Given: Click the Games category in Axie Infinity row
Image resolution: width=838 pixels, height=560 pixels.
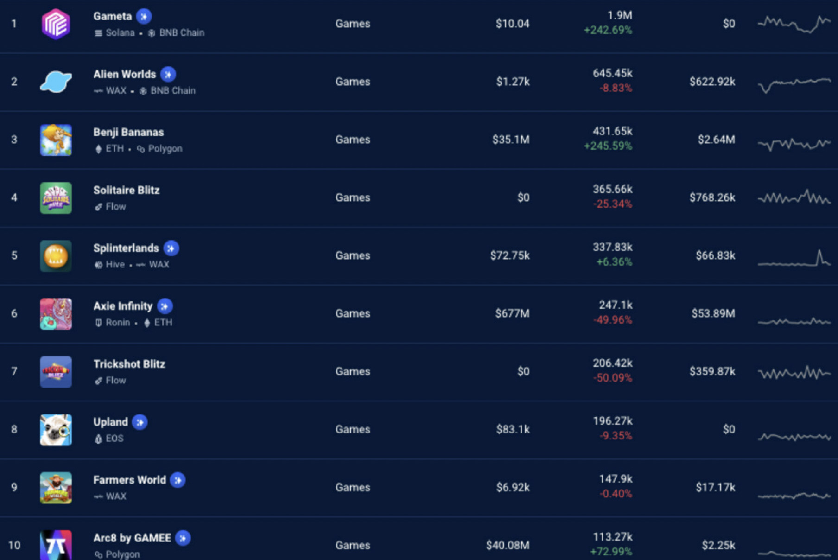Looking at the screenshot, I should point(353,313).
